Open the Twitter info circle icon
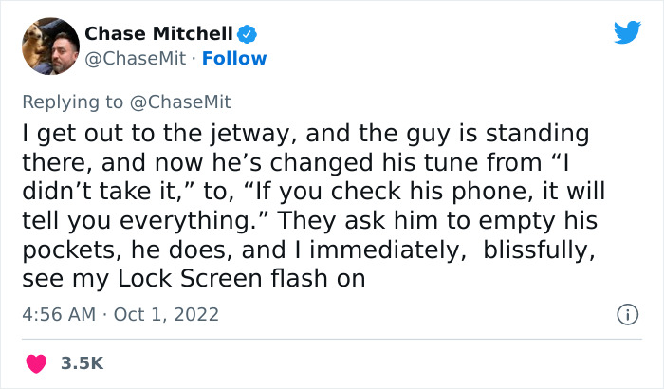Image resolution: width=664 pixels, height=389 pixels. tap(625, 313)
